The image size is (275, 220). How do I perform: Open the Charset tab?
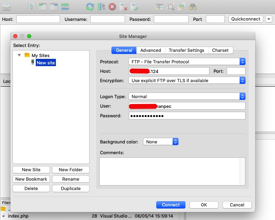point(220,50)
